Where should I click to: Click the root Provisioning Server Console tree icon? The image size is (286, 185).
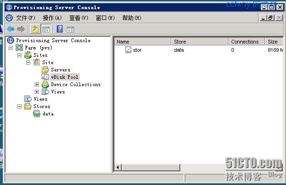(x=11, y=40)
